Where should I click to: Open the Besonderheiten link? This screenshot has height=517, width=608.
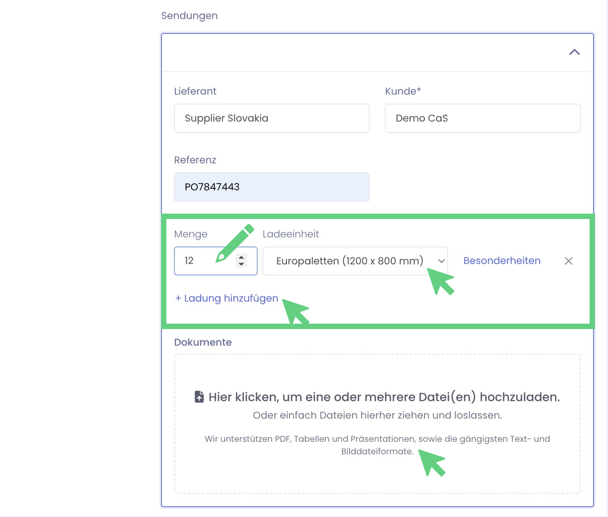tap(501, 261)
